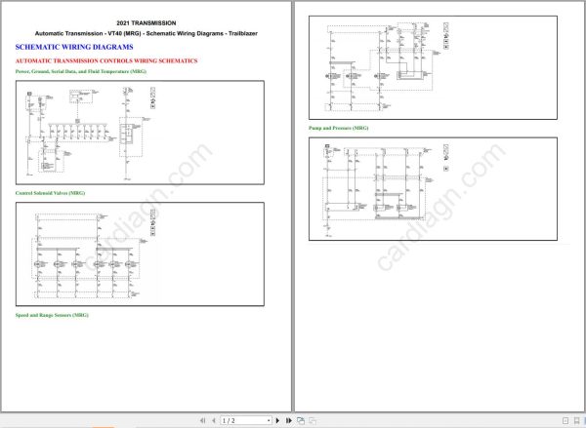Viewport: 586px width, 428px height.
Task: Open the Pump and Pressure wiring diagram
Action: [433, 189]
